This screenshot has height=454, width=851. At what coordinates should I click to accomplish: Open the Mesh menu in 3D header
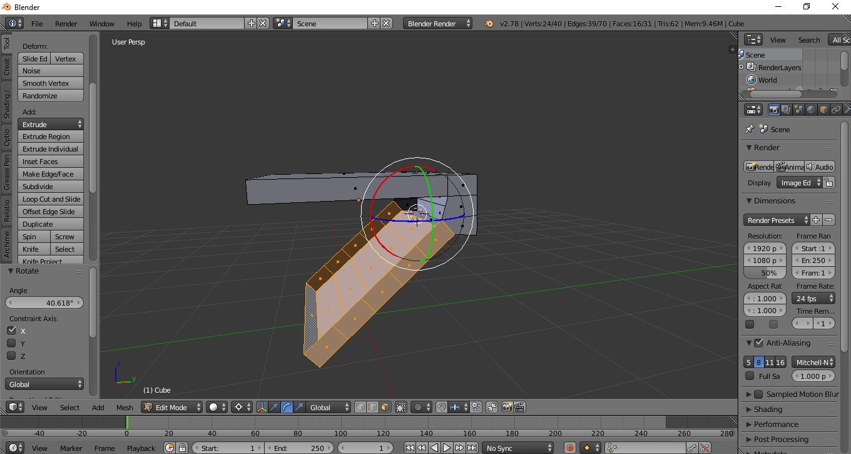coord(125,407)
